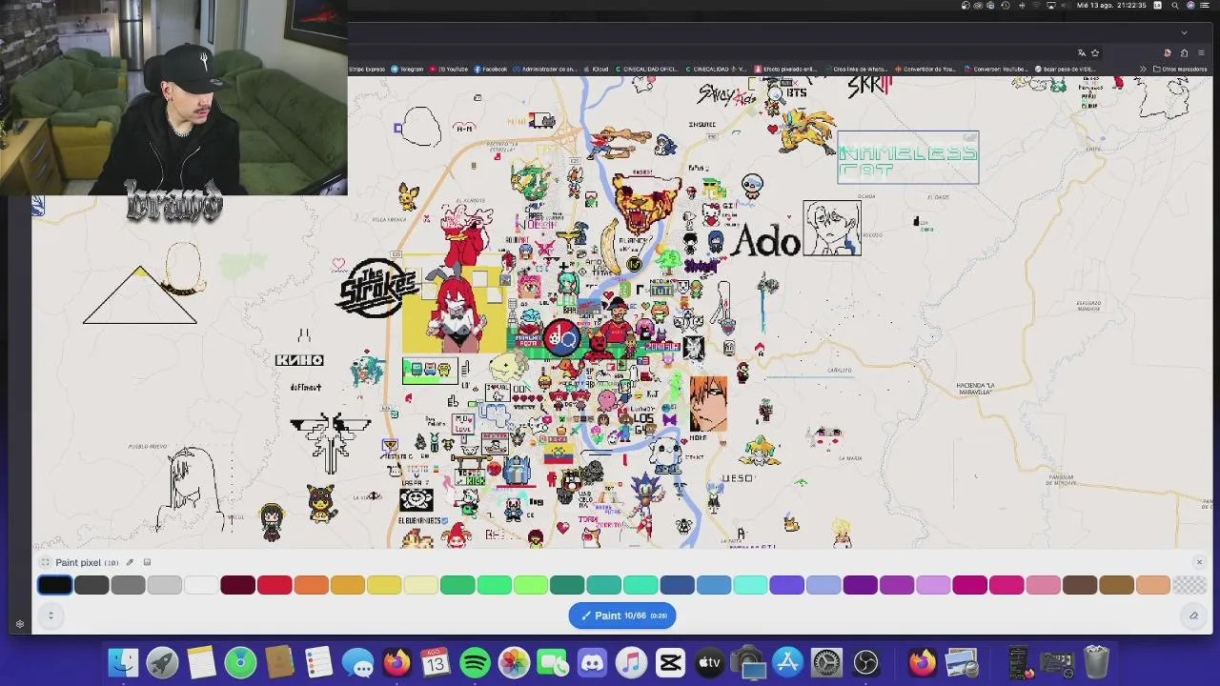The image size is (1220, 686).
Task: Pick the orange color swatch
Action: (x=311, y=585)
